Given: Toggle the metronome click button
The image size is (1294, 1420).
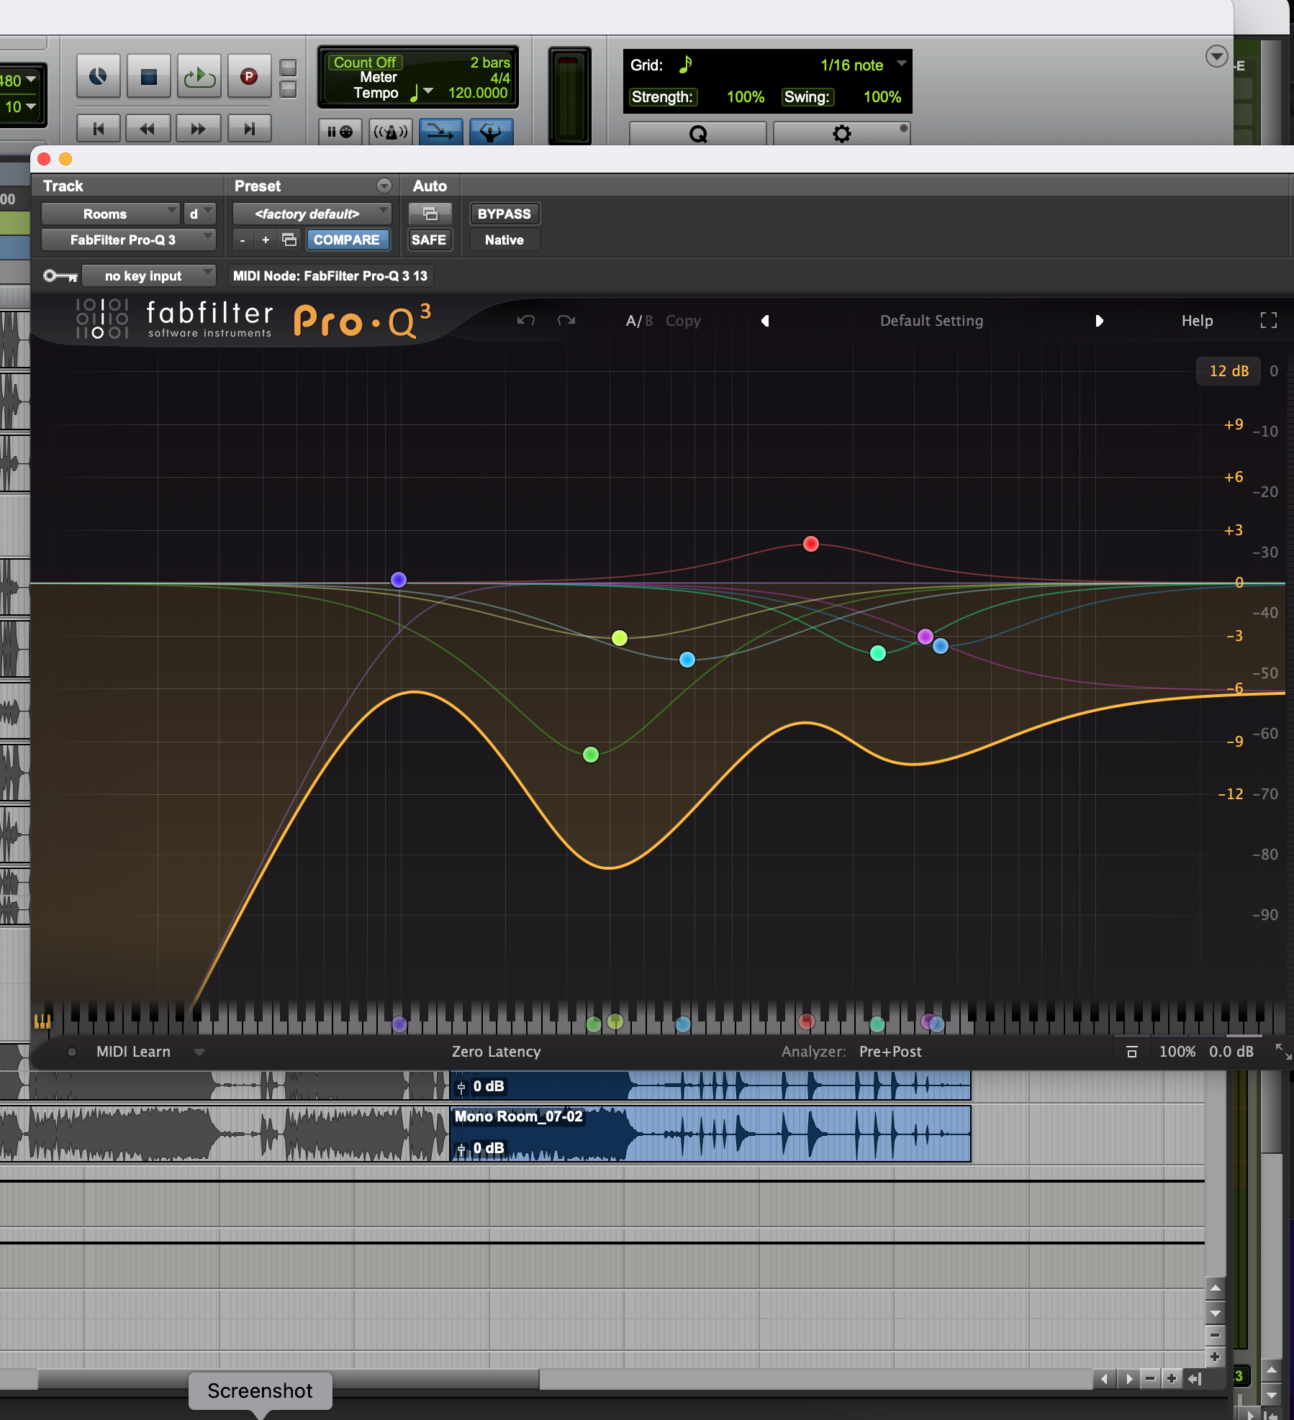Looking at the screenshot, I should [x=390, y=132].
